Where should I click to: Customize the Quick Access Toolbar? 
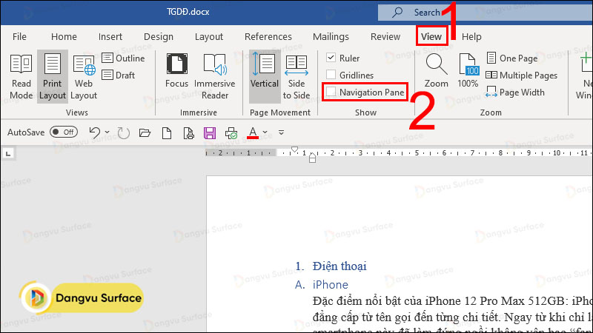pos(282,132)
